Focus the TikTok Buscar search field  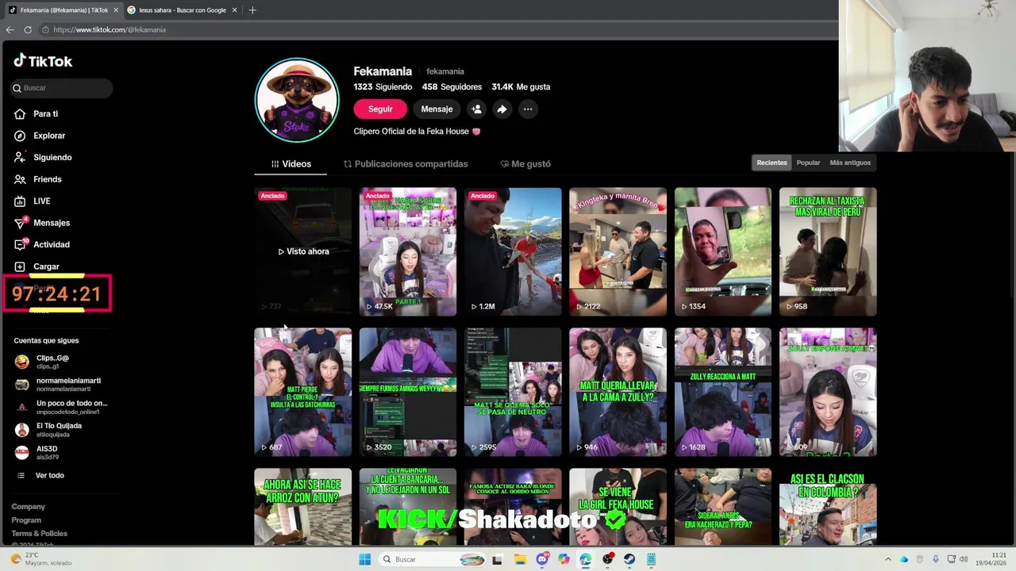click(62, 88)
